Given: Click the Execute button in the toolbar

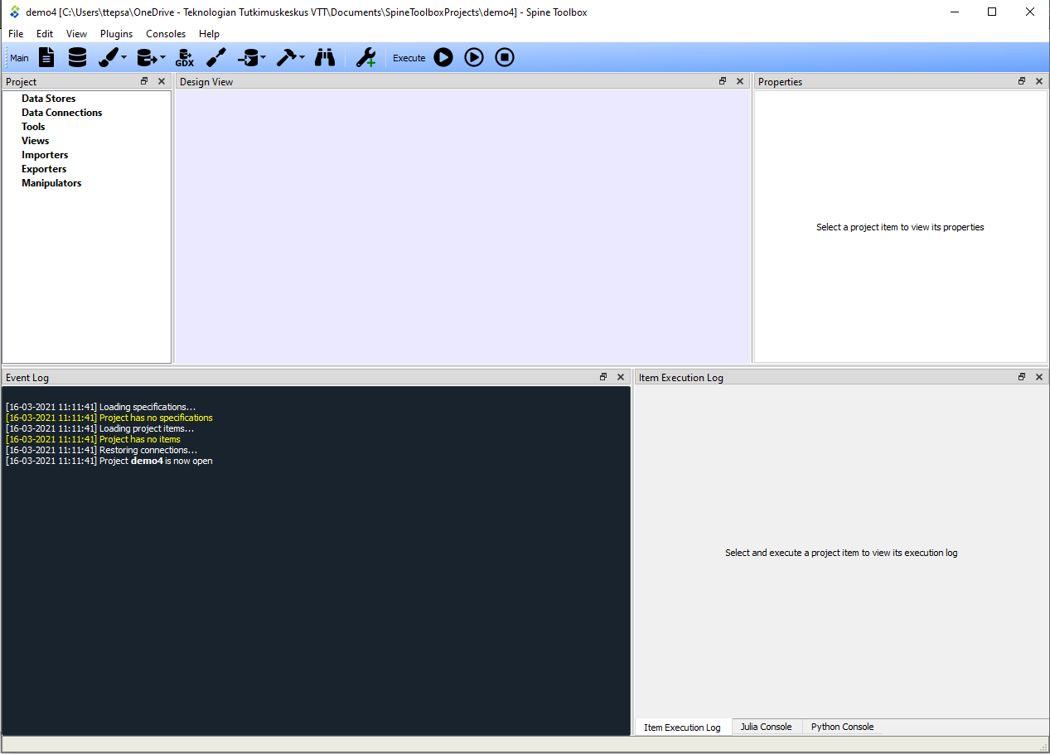Looking at the screenshot, I should (x=408, y=57).
